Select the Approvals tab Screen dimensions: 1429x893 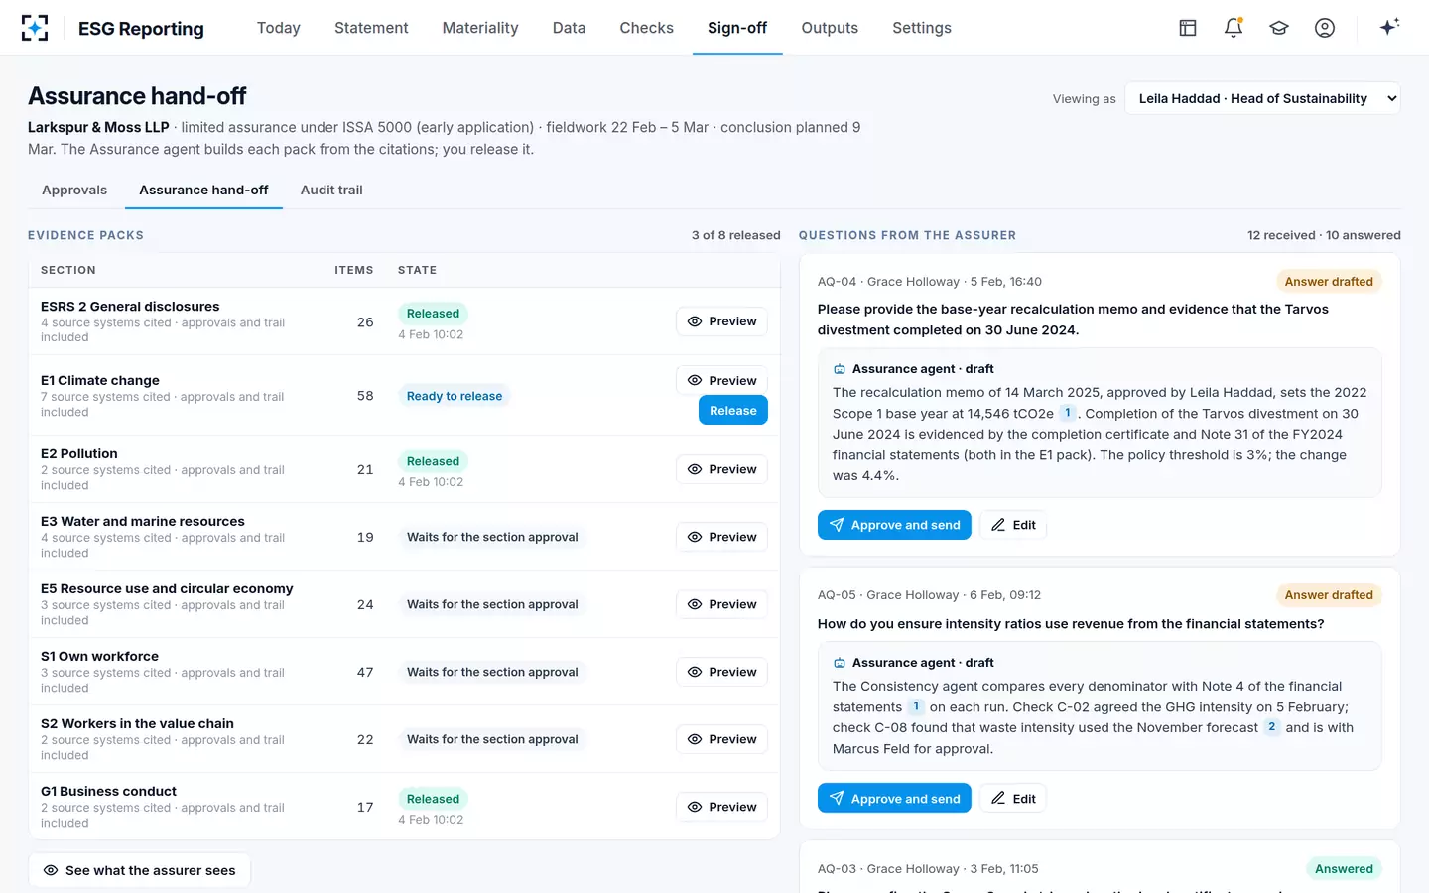(74, 190)
